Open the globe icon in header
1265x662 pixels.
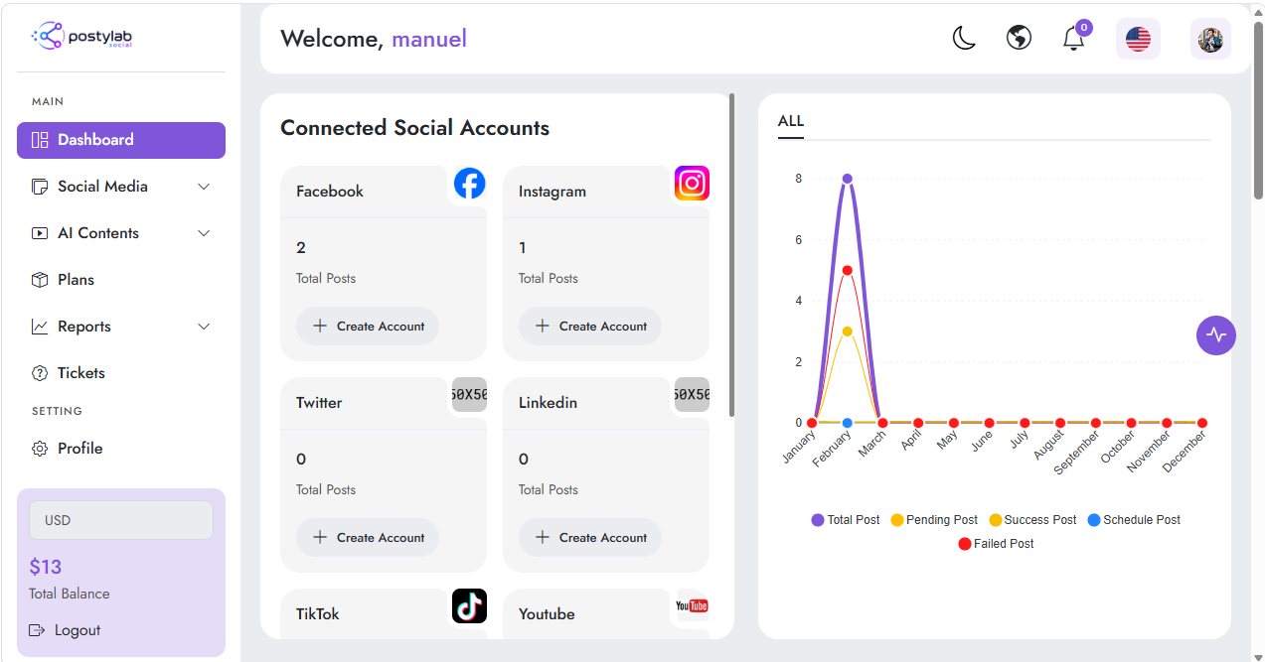pos(1019,39)
